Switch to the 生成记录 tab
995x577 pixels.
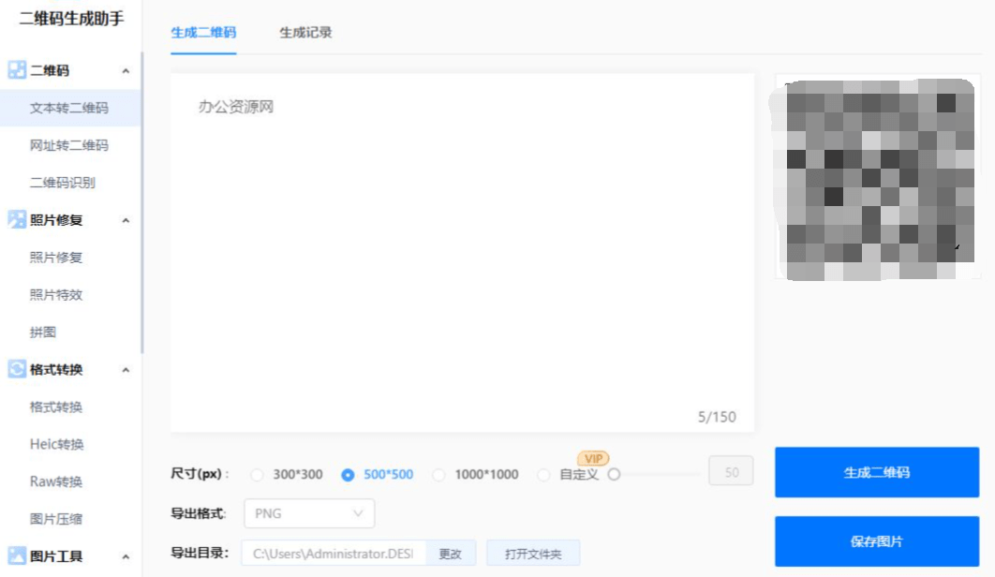click(305, 33)
